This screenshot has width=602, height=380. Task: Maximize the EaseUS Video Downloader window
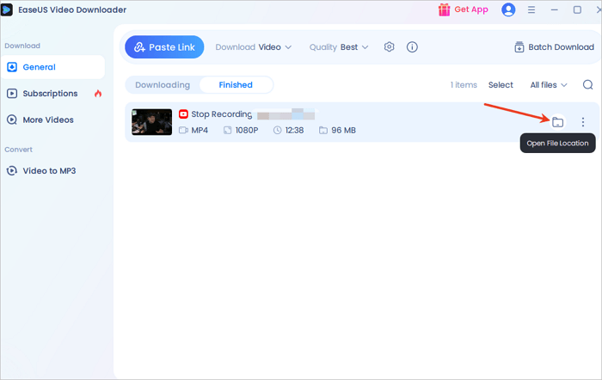[x=577, y=9]
